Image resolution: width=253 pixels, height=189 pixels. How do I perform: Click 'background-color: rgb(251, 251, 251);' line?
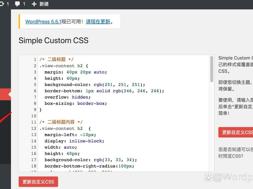(95, 85)
